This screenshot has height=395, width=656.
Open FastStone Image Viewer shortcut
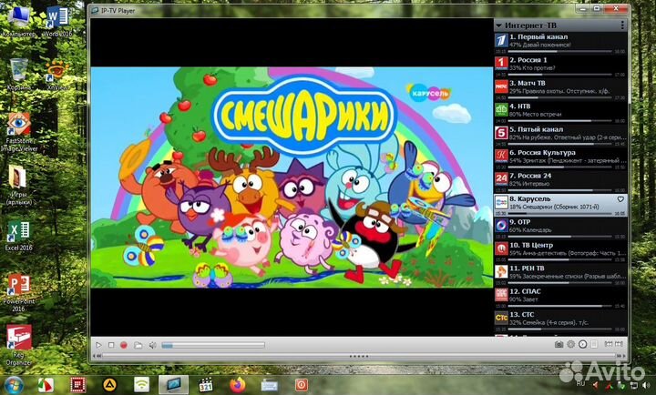tap(19, 132)
